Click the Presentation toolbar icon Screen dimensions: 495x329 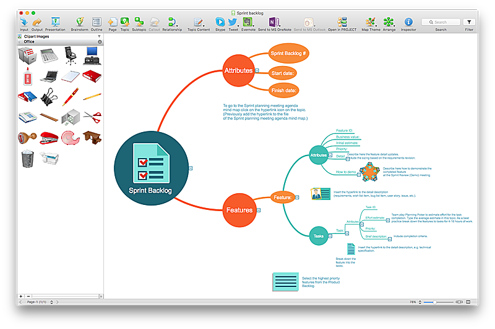pos(55,22)
